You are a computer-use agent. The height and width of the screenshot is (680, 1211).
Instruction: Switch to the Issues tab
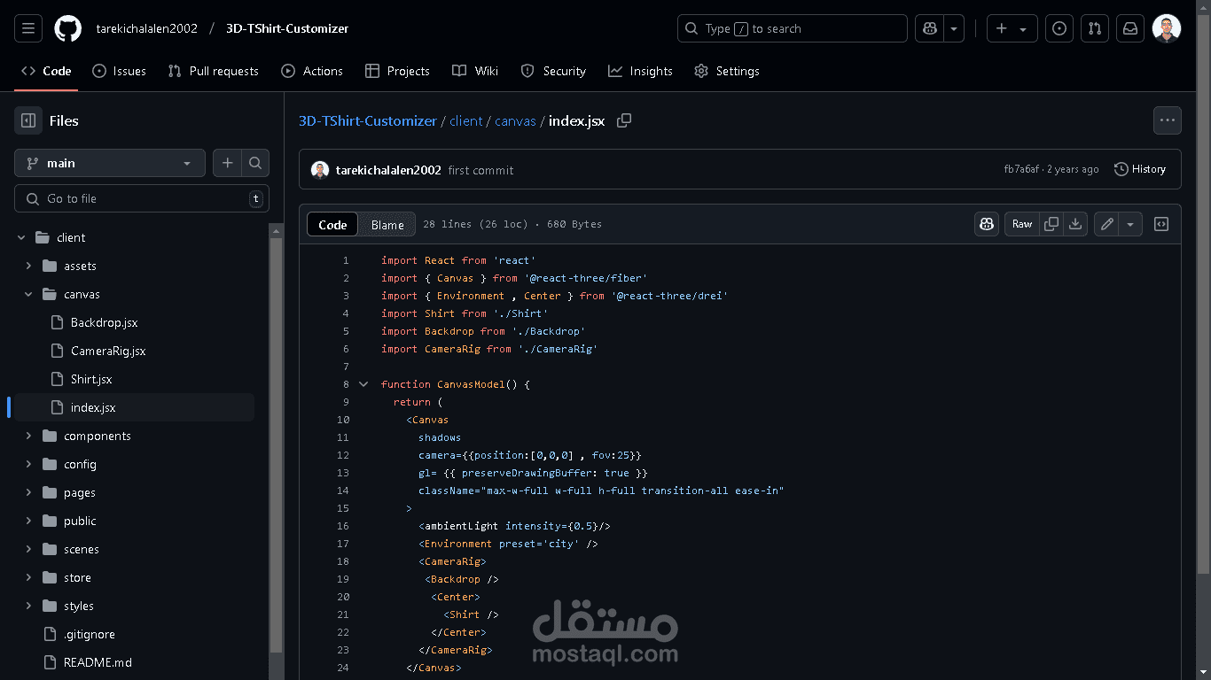pos(119,71)
